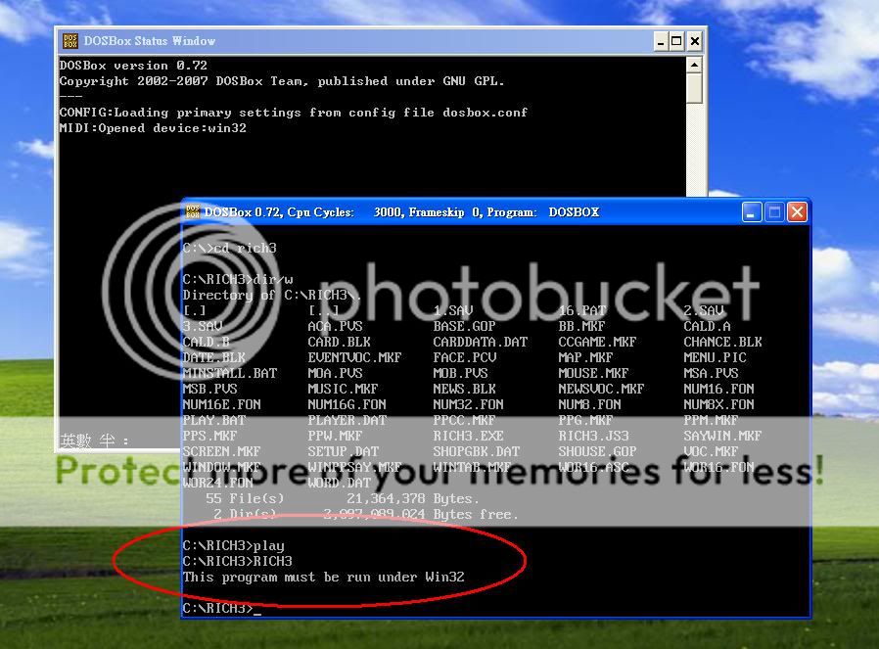Maximize the DOSBox 0.72 emulator window
879x649 pixels.
(x=774, y=212)
